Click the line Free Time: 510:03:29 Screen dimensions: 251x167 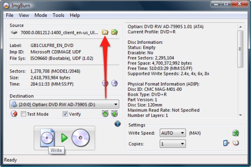click(160, 68)
